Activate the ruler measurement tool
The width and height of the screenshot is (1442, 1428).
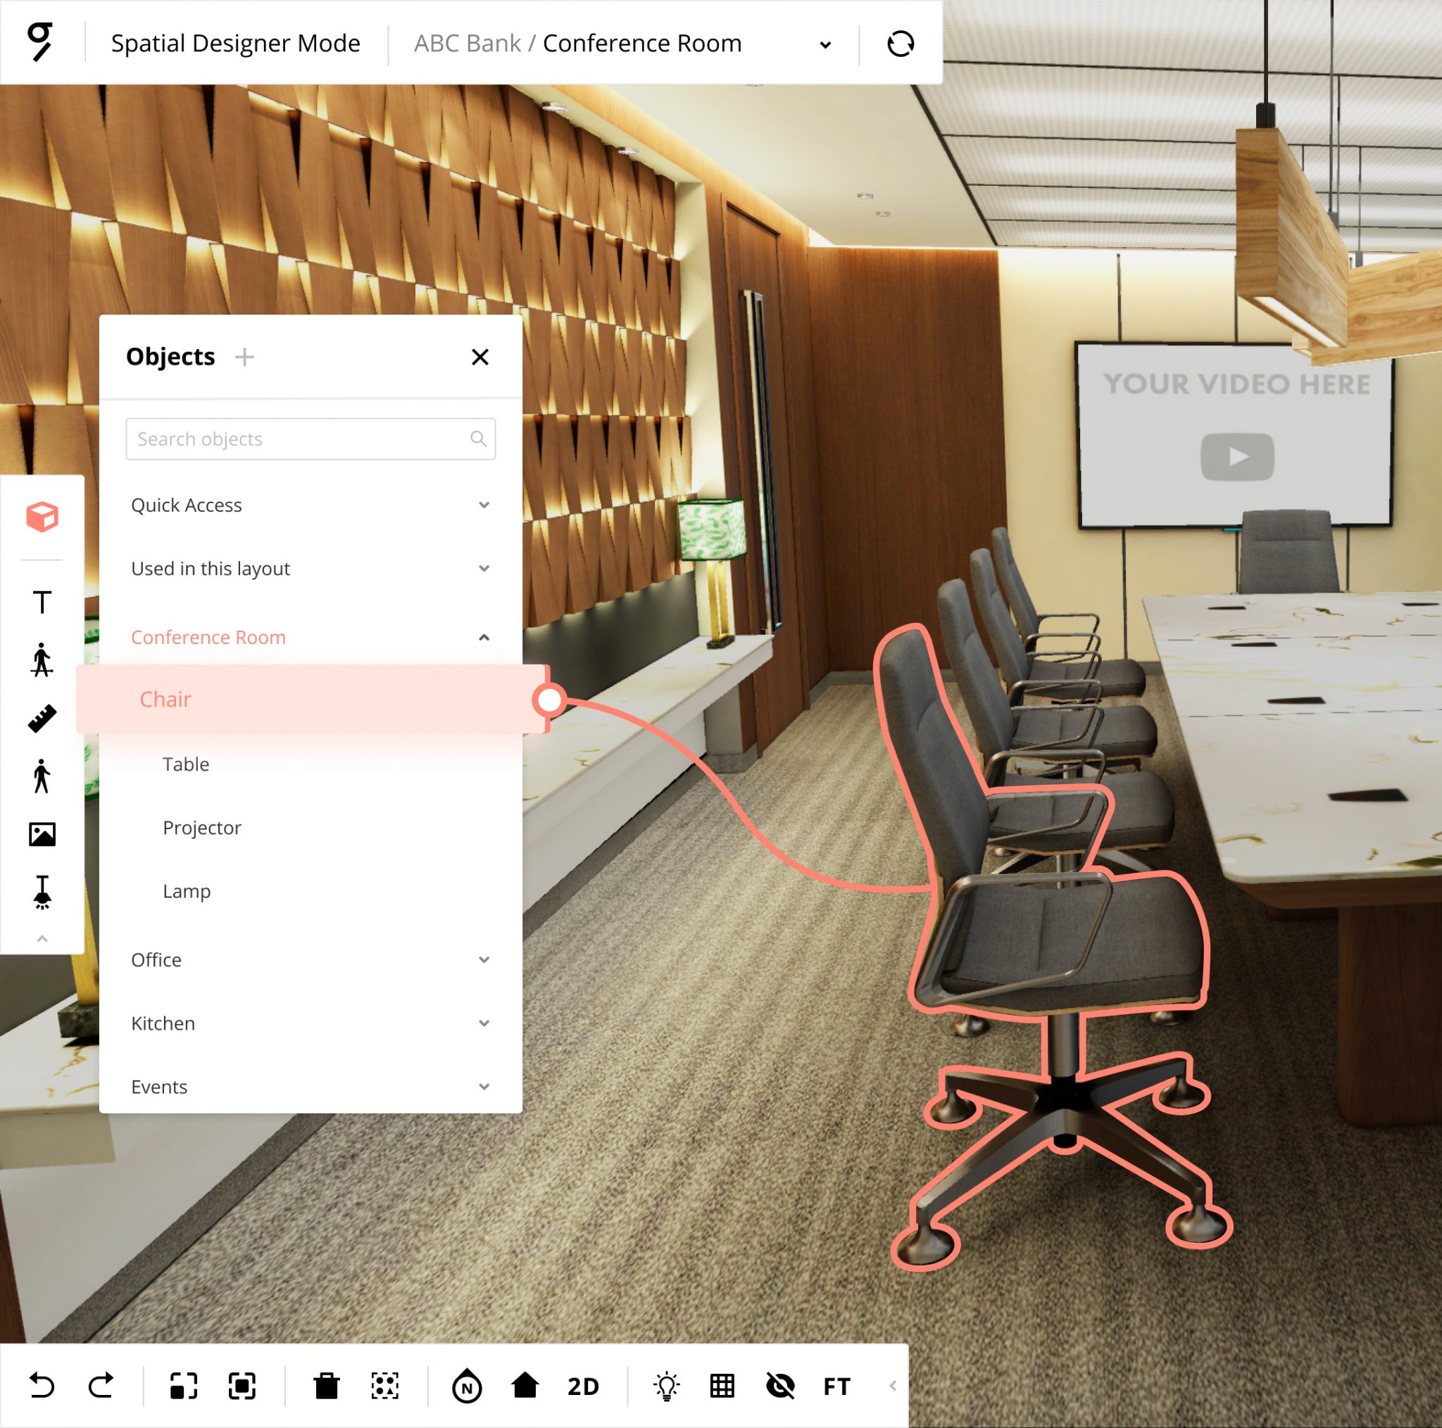(42, 718)
